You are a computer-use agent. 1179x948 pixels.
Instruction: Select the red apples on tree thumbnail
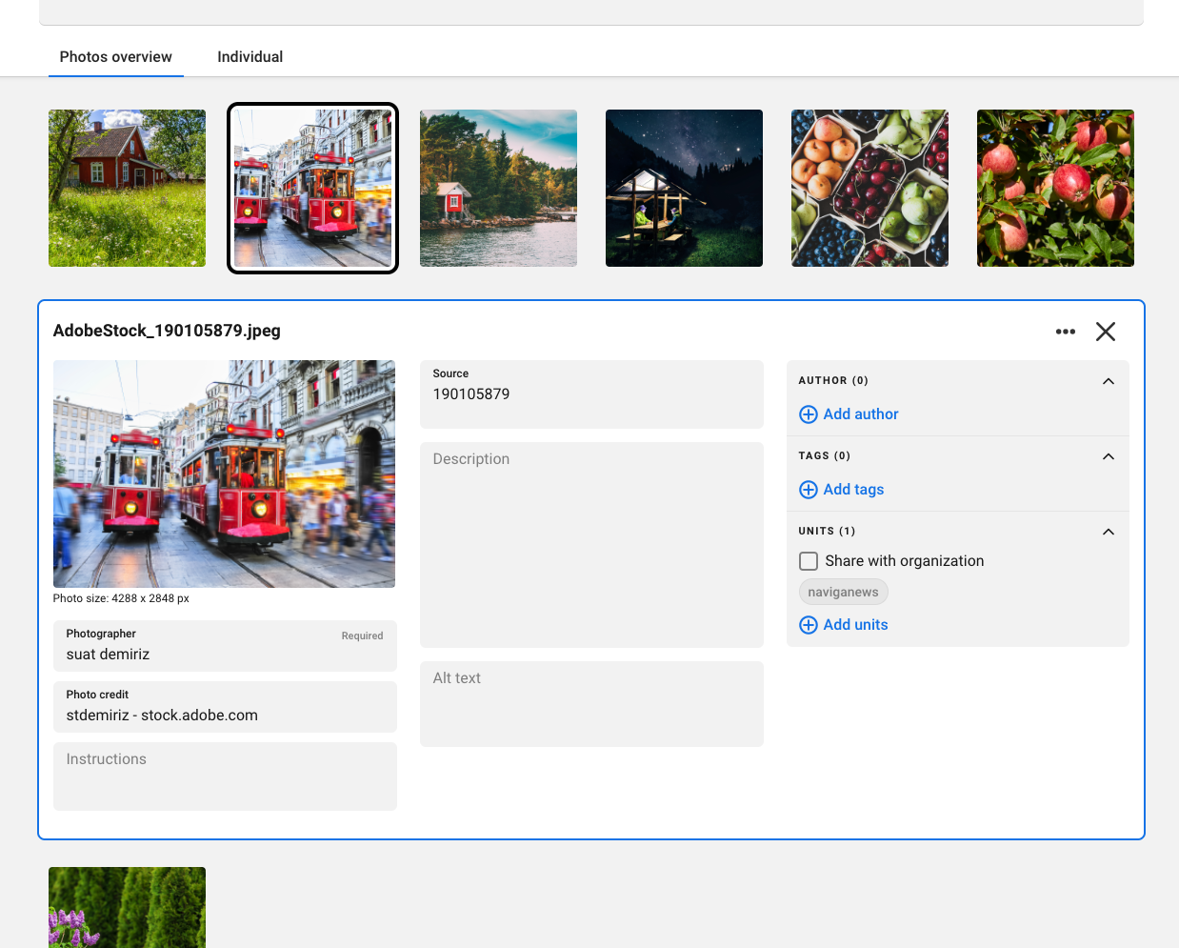coord(1056,189)
